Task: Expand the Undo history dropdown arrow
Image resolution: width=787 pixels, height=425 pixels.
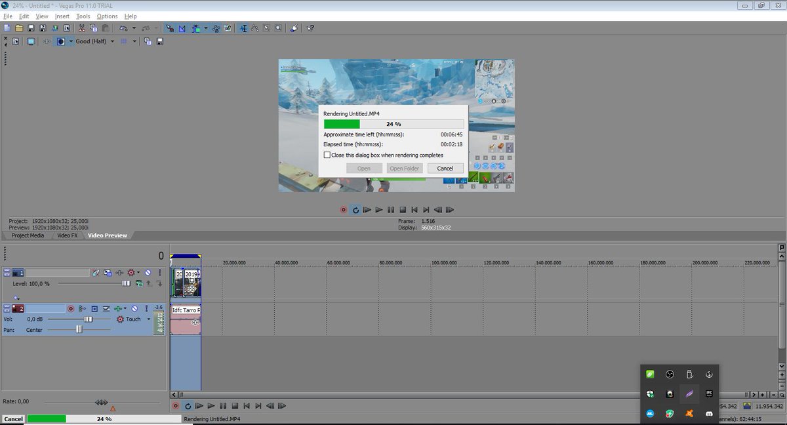Action: tap(133, 28)
